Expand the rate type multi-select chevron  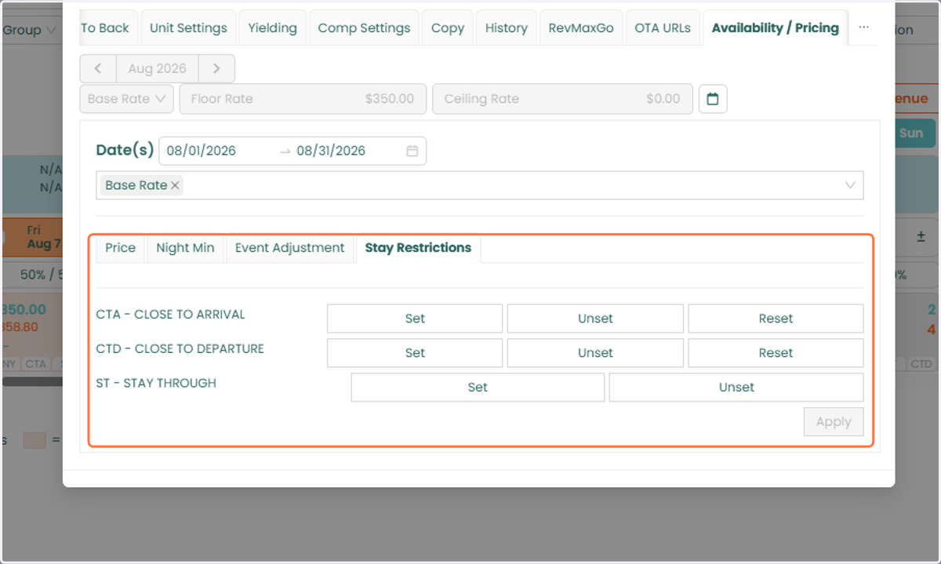(850, 185)
